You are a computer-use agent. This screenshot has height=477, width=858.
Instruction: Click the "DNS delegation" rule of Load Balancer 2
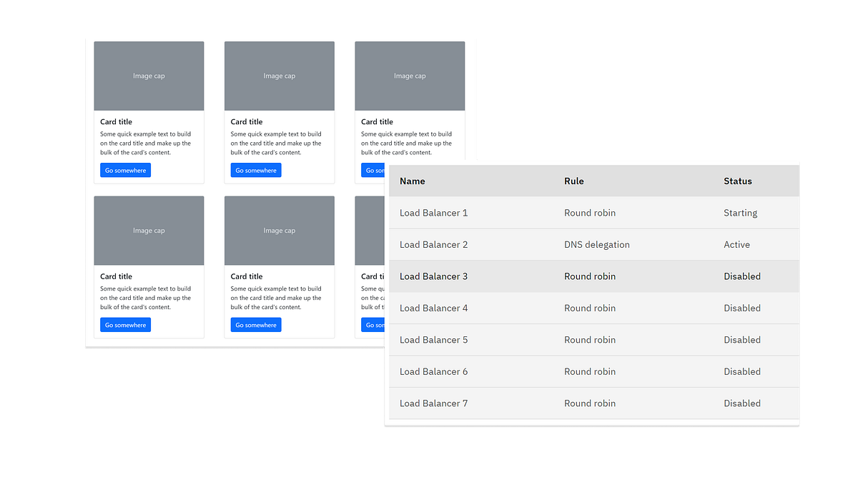pos(596,243)
